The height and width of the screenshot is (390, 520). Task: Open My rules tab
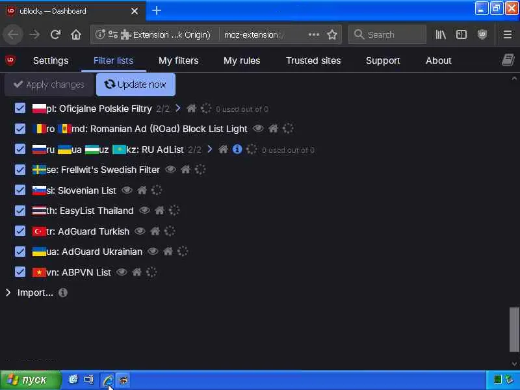tap(242, 60)
